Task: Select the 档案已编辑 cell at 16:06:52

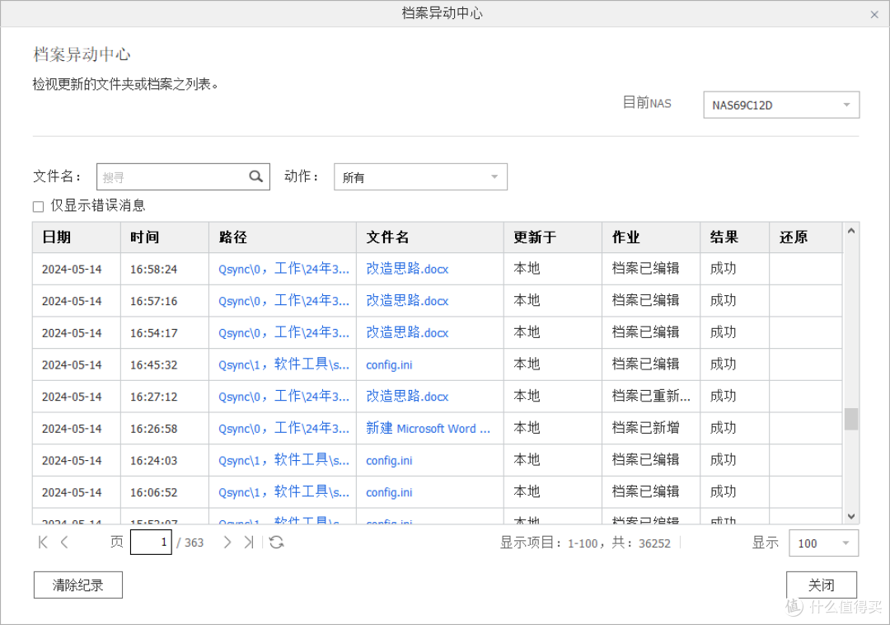Action: pos(651,492)
